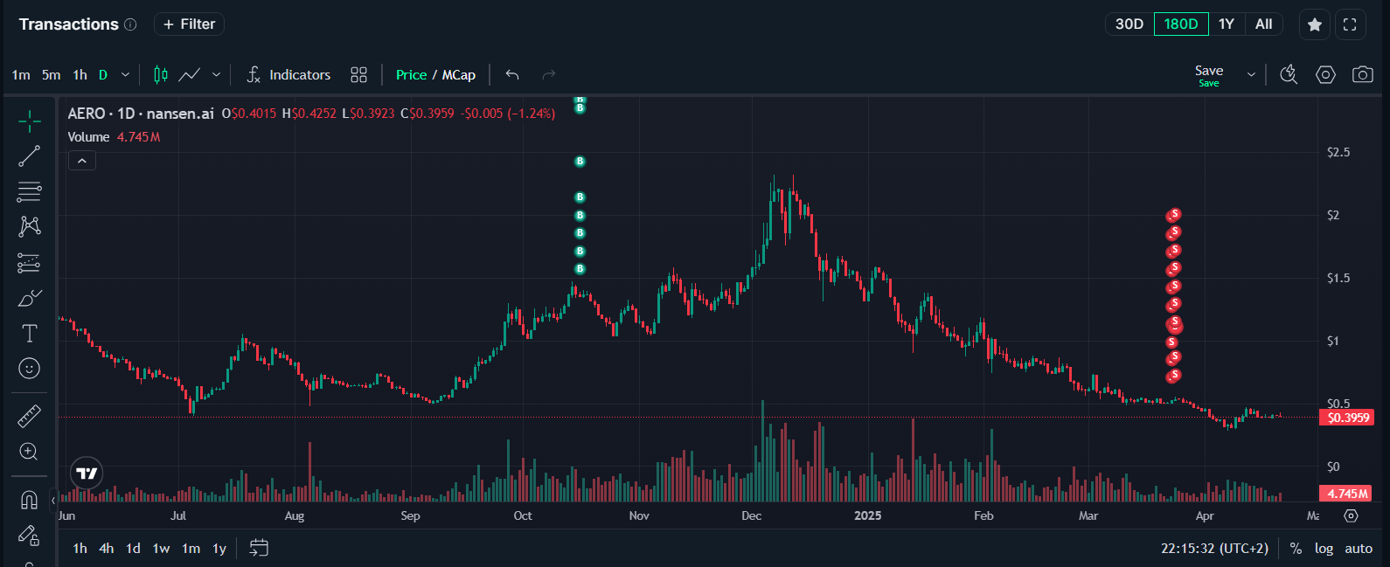Image resolution: width=1390 pixels, height=567 pixels.
Task: Collapse the indicator legend chevron
Action: point(82,161)
